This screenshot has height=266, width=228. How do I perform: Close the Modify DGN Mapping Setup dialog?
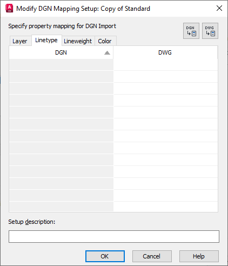[x=219, y=8]
